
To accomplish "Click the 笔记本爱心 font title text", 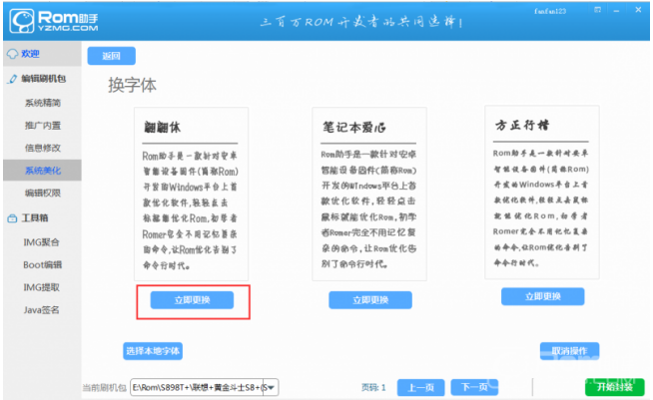I will (354, 127).
